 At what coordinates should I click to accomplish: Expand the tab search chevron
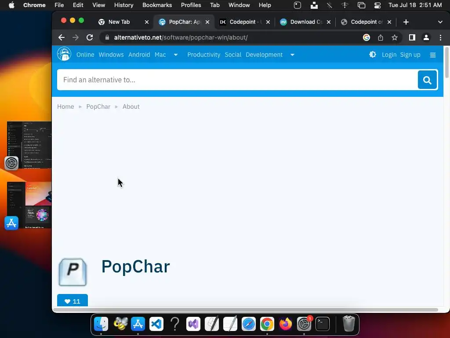[440, 22]
